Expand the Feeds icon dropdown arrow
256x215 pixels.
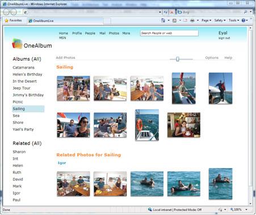pyautogui.click(x=180, y=20)
